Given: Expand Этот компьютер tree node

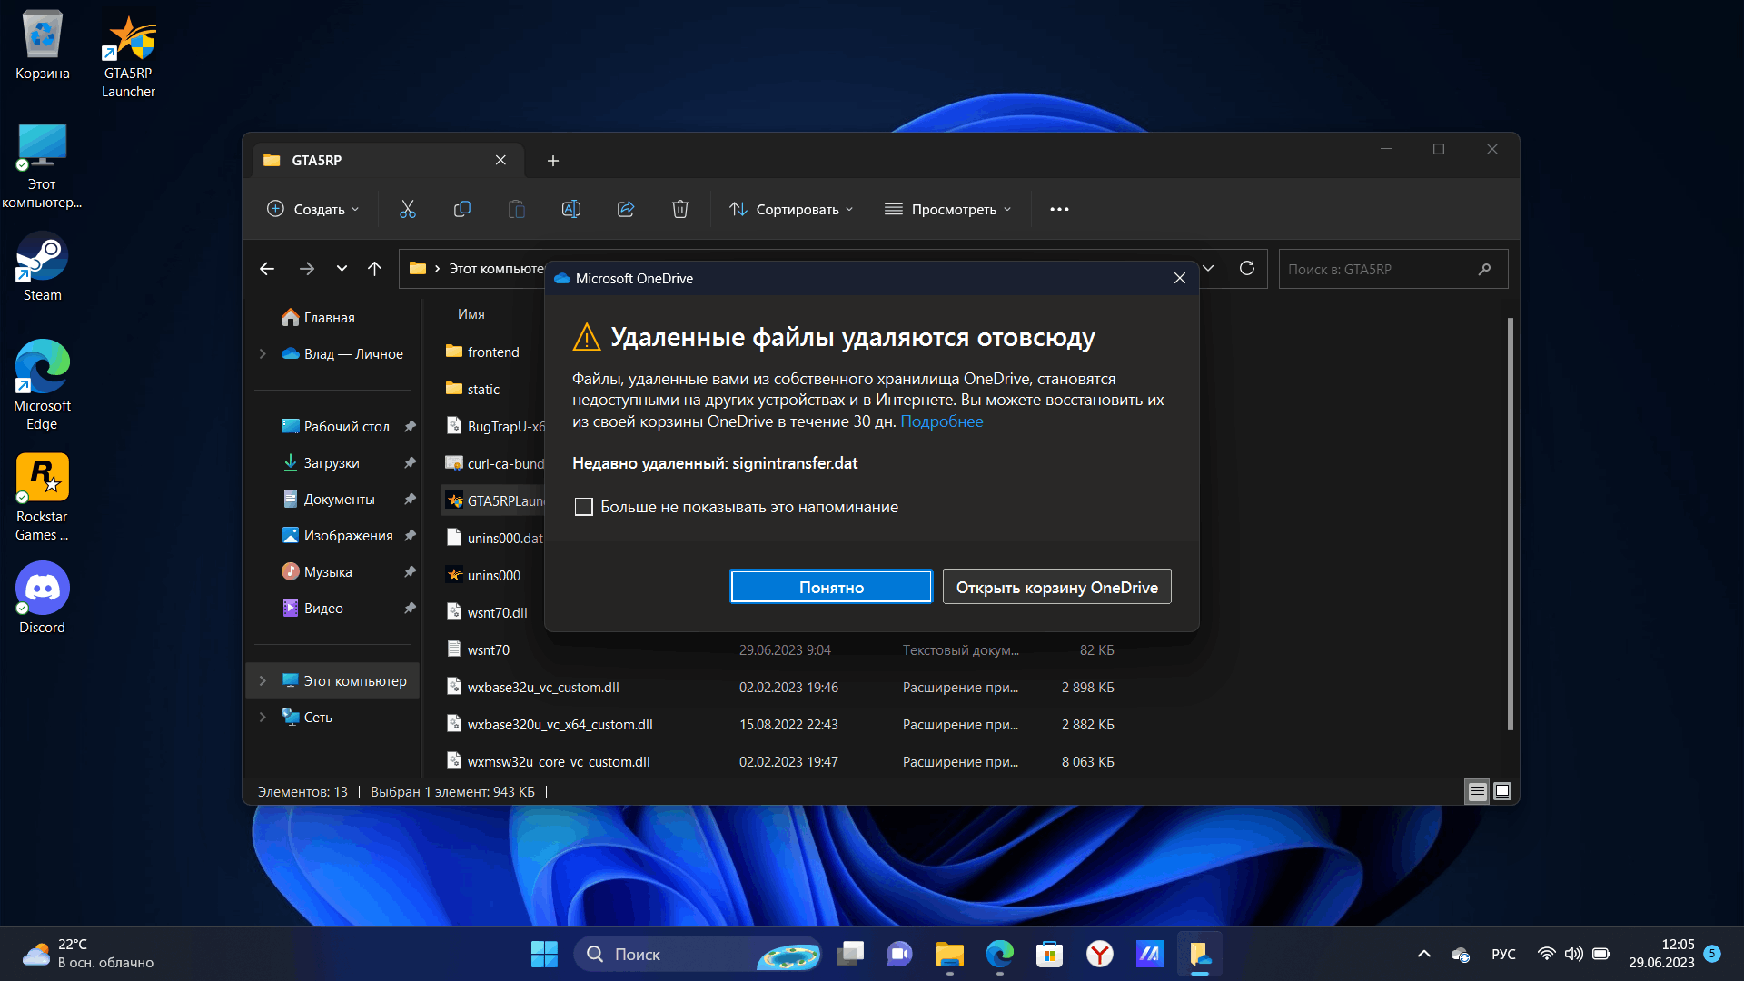Looking at the screenshot, I should pos(263,680).
